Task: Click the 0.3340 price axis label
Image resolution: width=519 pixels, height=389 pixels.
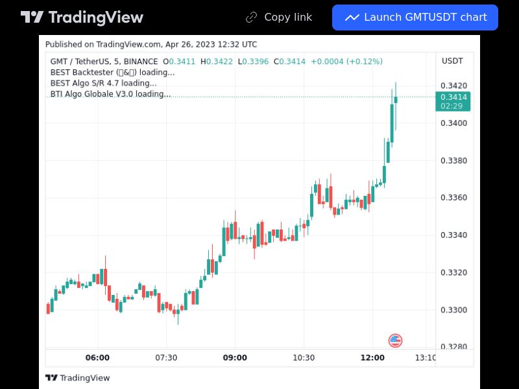Action: click(x=453, y=235)
